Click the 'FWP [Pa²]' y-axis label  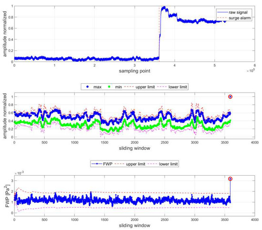[x=8, y=196]
